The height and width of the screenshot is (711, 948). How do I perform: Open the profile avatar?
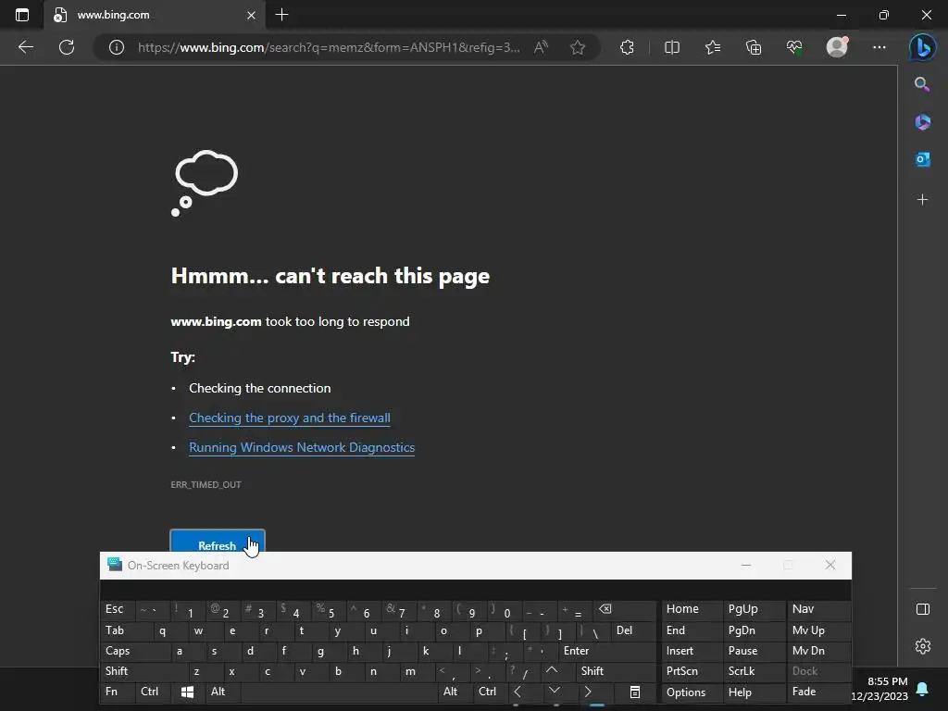tap(837, 47)
